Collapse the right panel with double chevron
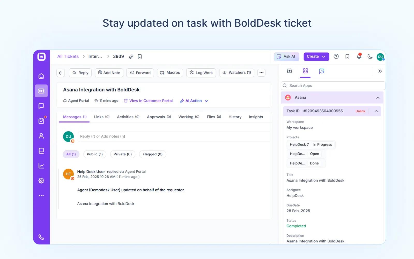The width and height of the screenshot is (414, 259). (x=380, y=71)
